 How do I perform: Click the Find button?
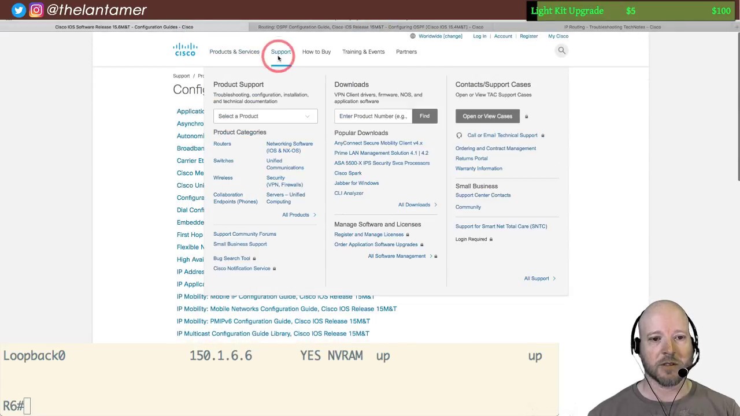click(x=424, y=116)
